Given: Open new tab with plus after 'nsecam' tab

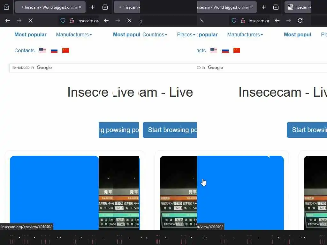Looking at the screenshot, I should pyautogui.click(x=263, y=7).
